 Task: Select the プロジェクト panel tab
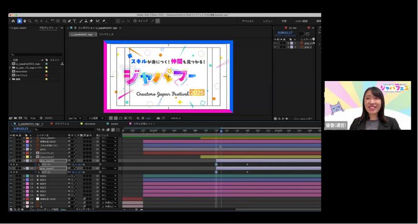(x=46, y=28)
